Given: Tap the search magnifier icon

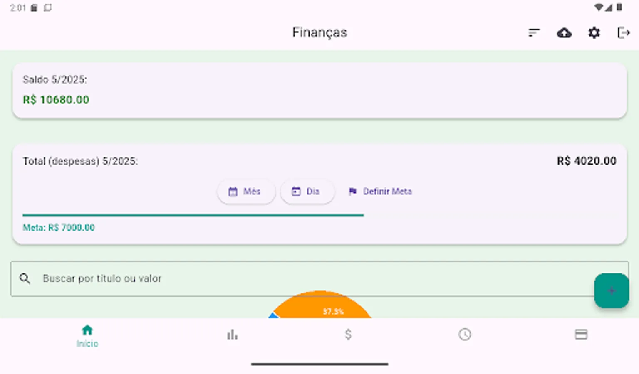Looking at the screenshot, I should click(x=25, y=278).
